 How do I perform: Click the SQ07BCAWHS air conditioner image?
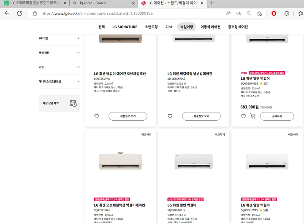[194, 161]
